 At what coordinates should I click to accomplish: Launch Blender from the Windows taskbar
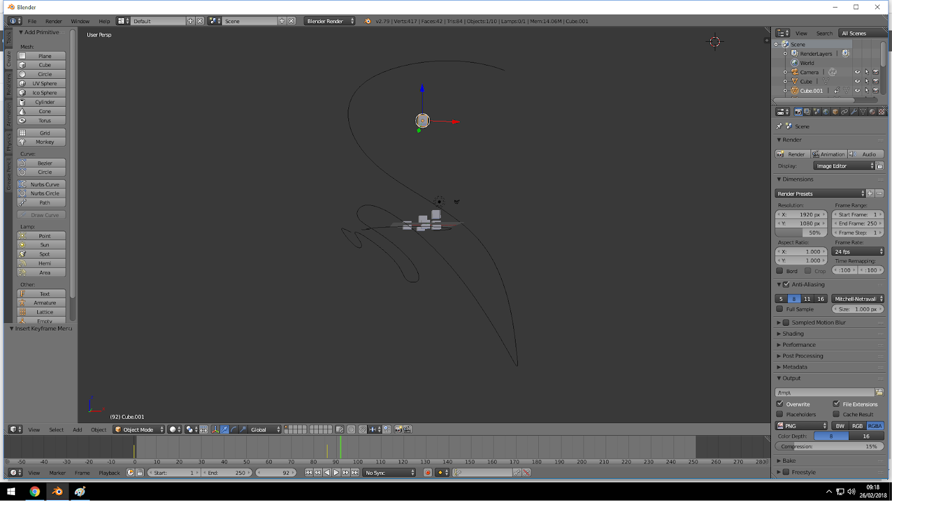pos(57,492)
